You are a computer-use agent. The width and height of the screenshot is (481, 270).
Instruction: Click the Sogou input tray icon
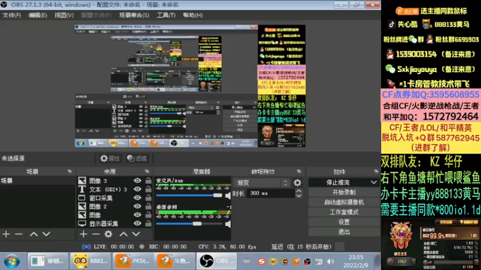tap(261, 262)
